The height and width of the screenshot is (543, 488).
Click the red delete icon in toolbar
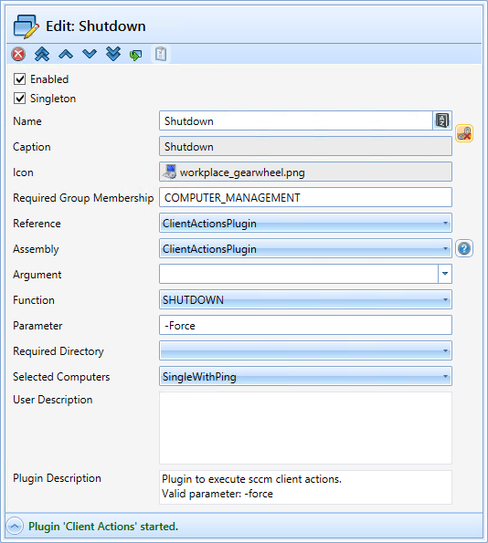18,54
